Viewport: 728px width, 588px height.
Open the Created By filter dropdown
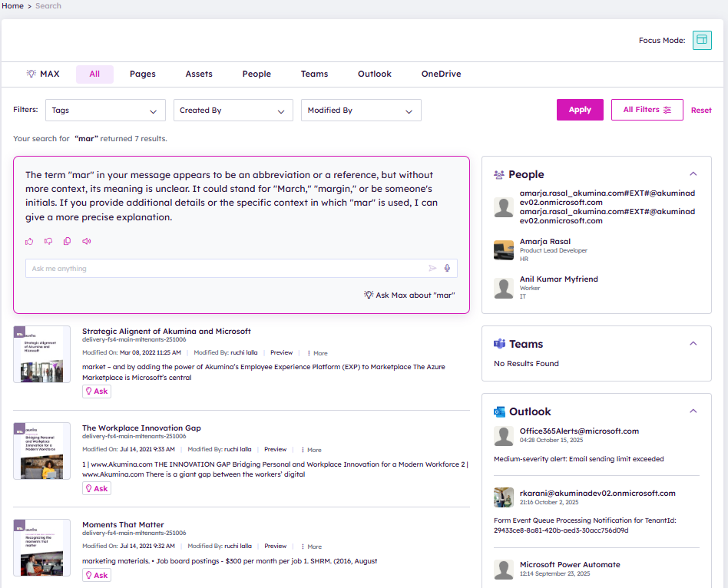(233, 111)
